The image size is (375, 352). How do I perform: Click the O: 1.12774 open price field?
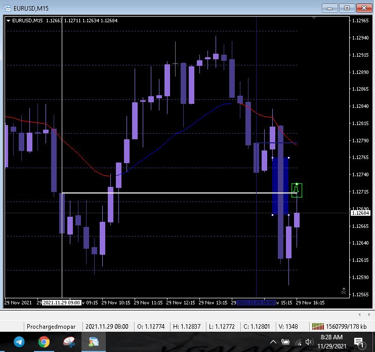click(x=151, y=327)
